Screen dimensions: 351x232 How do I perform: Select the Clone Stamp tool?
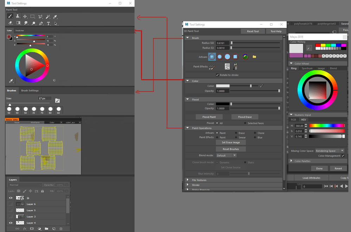point(18,17)
